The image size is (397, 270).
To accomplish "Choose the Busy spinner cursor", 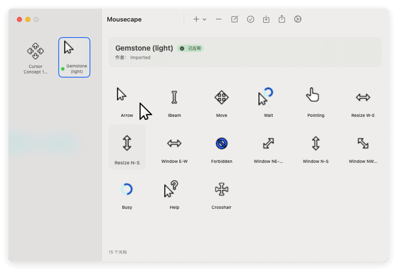I will pyautogui.click(x=127, y=193).
